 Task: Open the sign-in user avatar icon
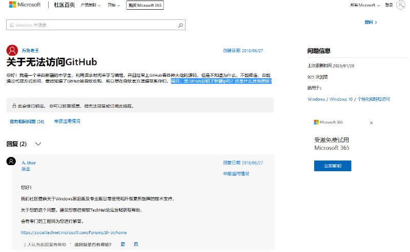(x=400, y=5)
